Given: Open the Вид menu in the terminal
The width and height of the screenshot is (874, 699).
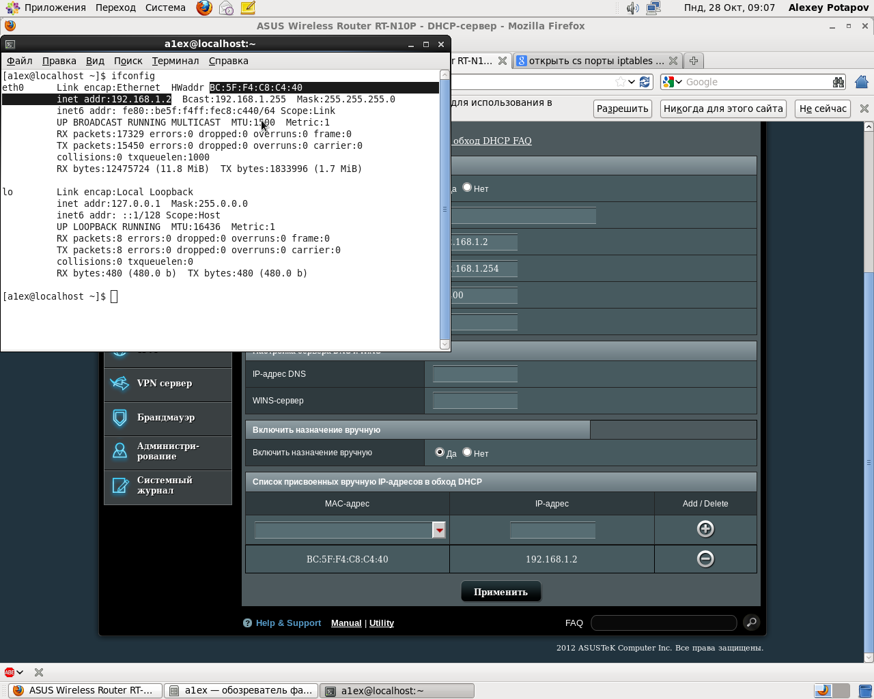Looking at the screenshot, I should point(95,61).
